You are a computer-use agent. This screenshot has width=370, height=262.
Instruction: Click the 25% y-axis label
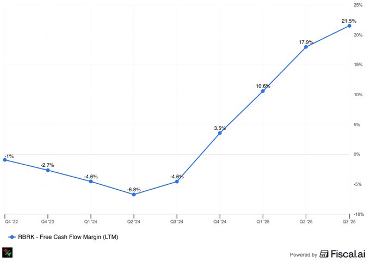point(358,5)
